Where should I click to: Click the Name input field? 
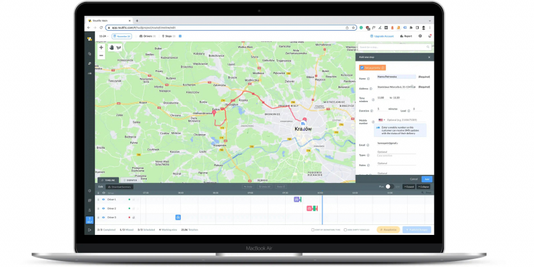tap(396, 77)
